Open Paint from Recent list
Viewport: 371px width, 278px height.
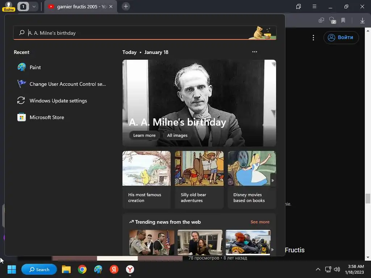(x=62, y=67)
